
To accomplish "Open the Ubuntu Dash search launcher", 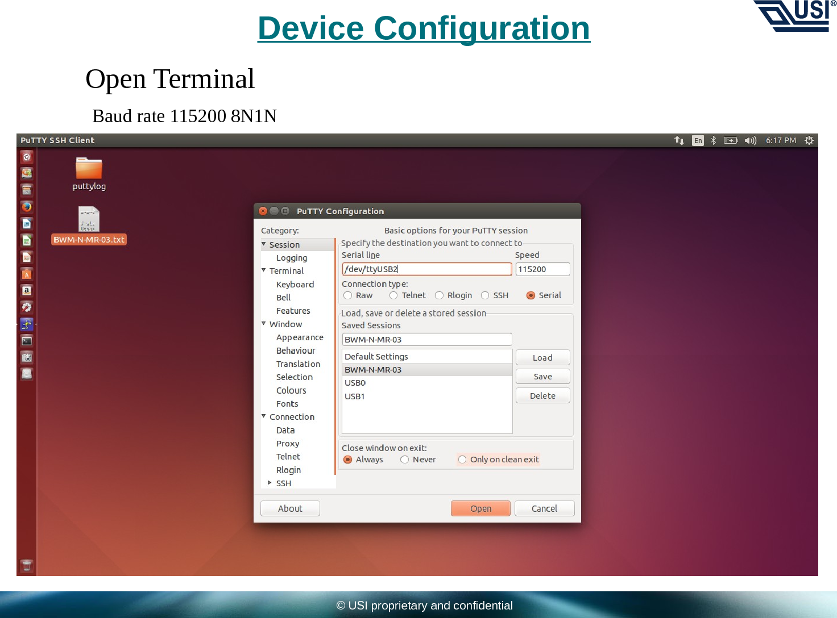I will [x=27, y=157].
